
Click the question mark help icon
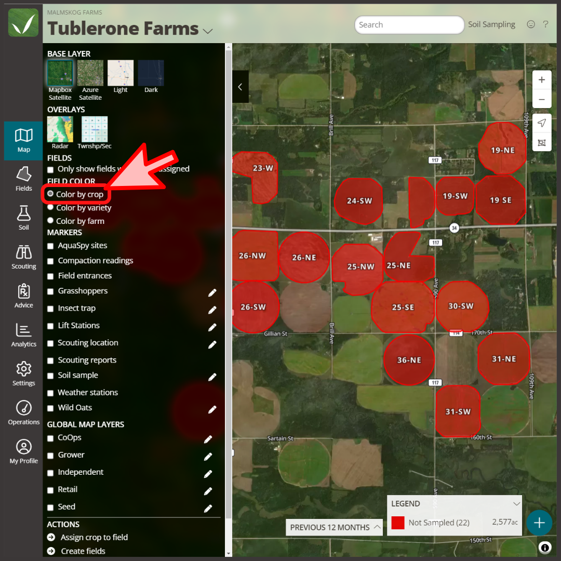[x=545, y=24]
